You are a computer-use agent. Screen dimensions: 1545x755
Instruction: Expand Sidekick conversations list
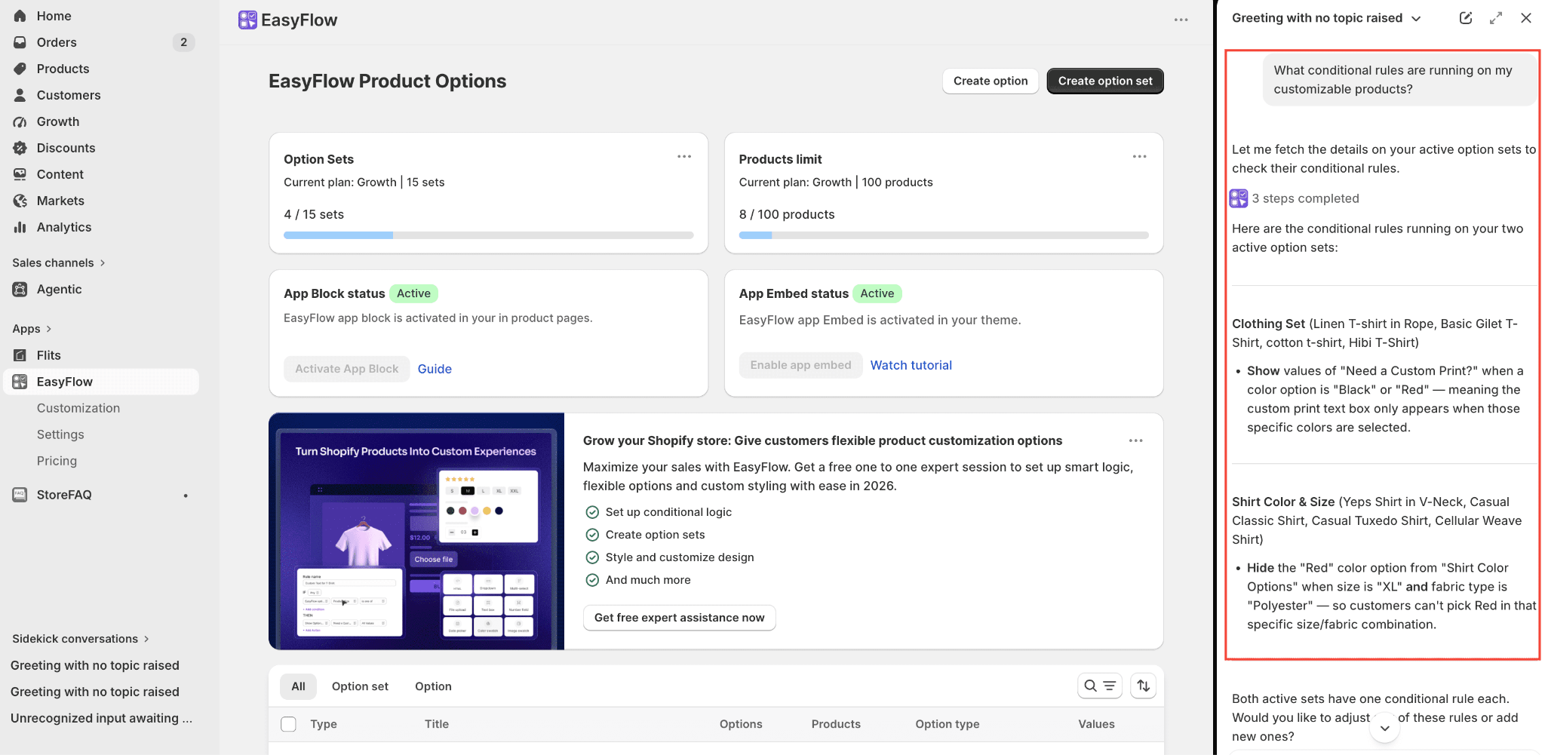tap(81, 639)
